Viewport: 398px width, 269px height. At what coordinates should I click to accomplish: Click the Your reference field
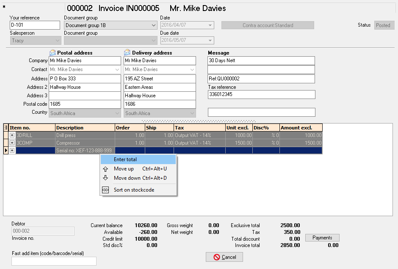click(35, 25)
